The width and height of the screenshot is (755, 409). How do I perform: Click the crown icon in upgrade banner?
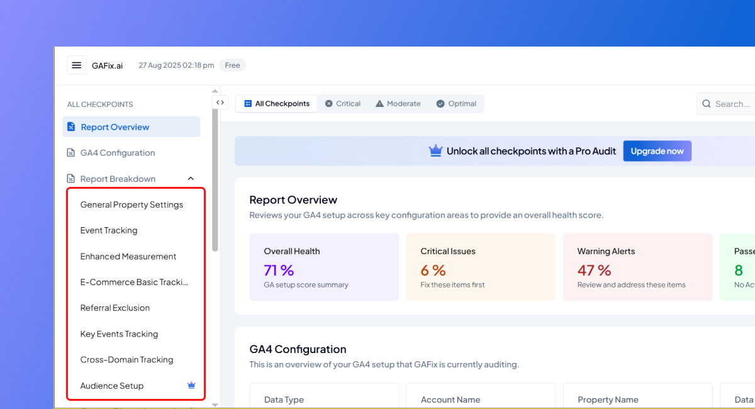[x=435, y=151]
